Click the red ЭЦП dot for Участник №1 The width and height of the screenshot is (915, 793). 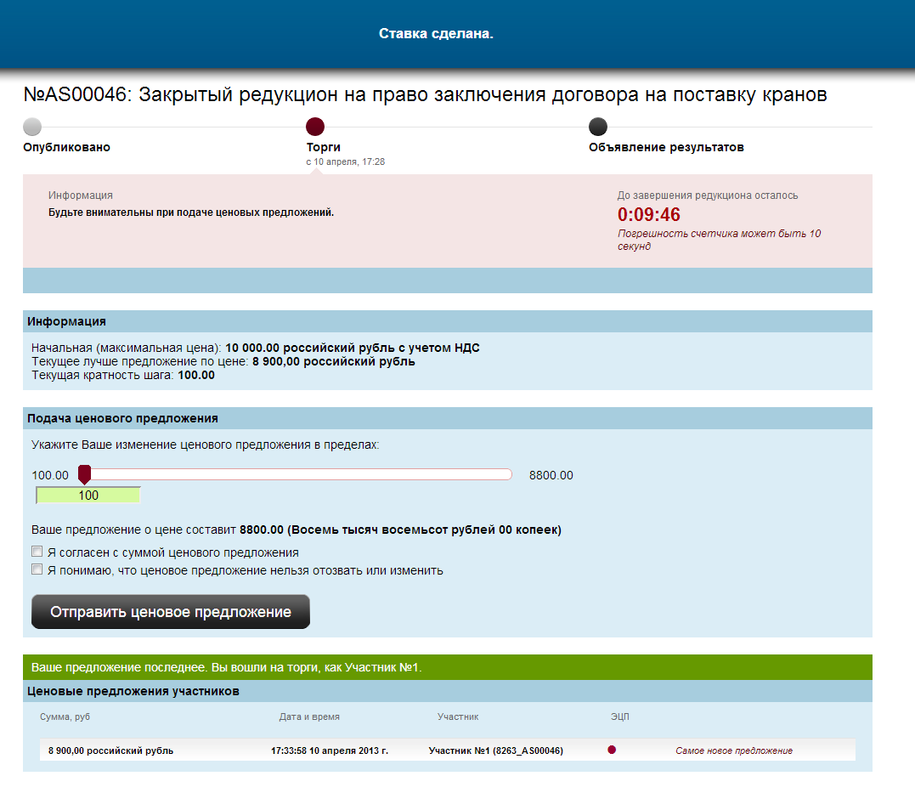(612, 750)
